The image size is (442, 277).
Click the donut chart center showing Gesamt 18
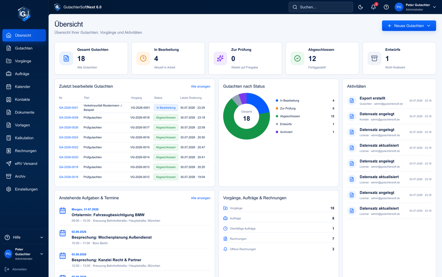246,116
